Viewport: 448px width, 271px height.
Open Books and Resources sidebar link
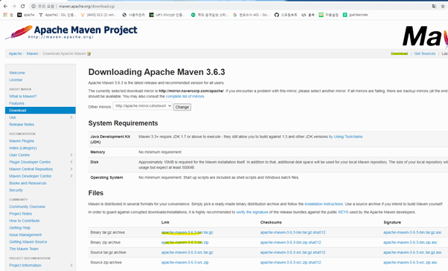click(28, 183)
